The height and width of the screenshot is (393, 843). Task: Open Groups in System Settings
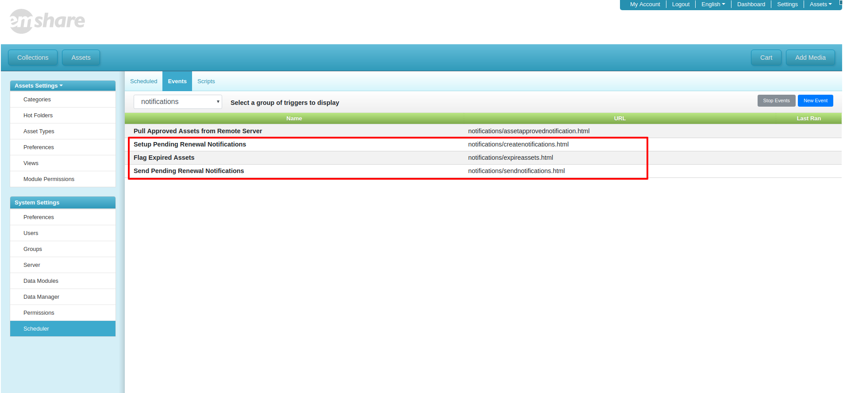pos(63,249)
